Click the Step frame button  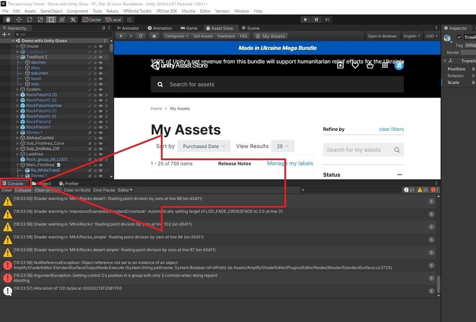(x=327, y=19)
